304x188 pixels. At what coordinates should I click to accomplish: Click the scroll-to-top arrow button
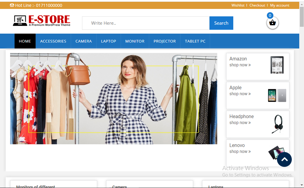[x=284, y=159]
